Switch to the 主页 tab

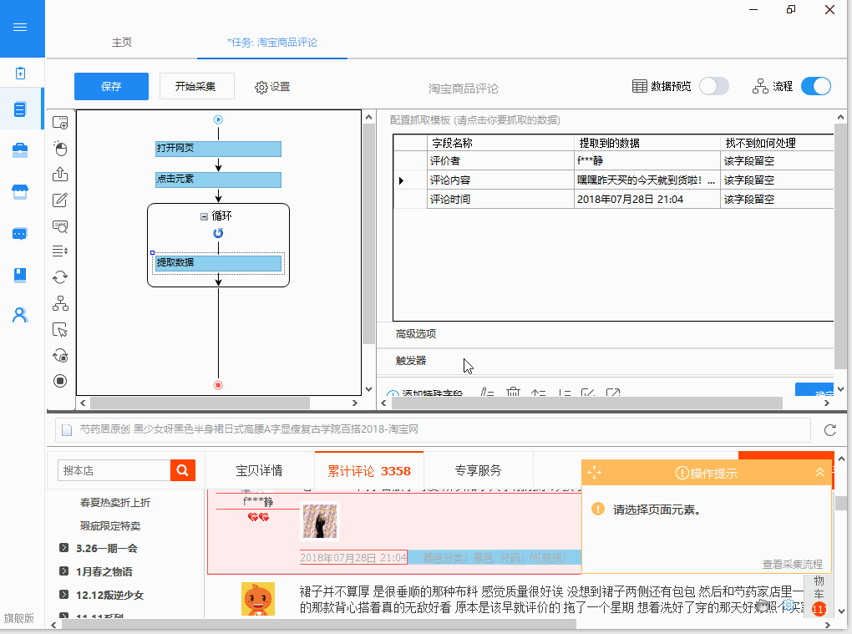click(x=122, y=43)
